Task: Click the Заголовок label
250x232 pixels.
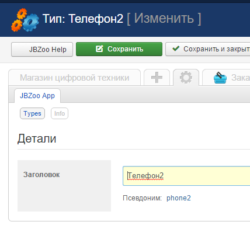Action: tap(41, 175)
